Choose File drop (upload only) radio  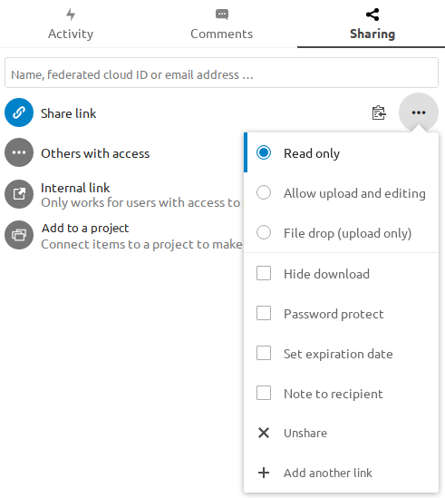[x=264, y=232]
